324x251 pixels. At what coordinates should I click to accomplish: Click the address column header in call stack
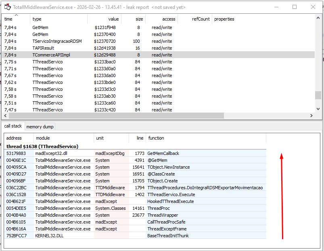pos(19,138)
